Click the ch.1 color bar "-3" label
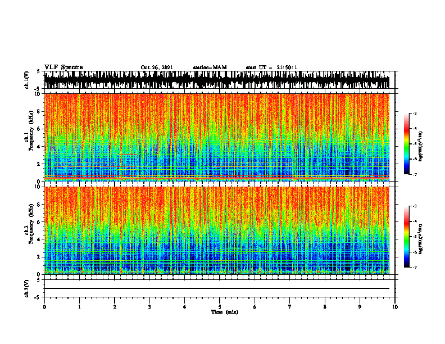 click(415, 113)
